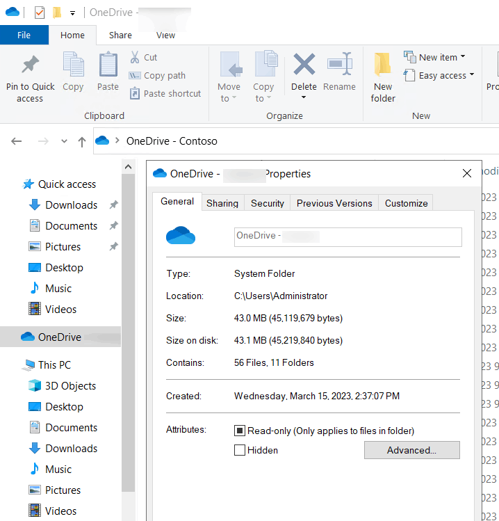499x521 pixels.
Task: Click the Advanced... button
Action: pyautogui.click(x=411, y=450)
